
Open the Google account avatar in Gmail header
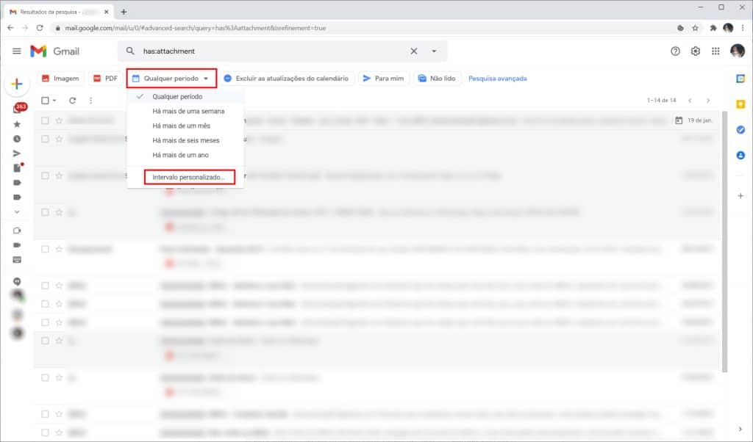(x=737, y=51)
